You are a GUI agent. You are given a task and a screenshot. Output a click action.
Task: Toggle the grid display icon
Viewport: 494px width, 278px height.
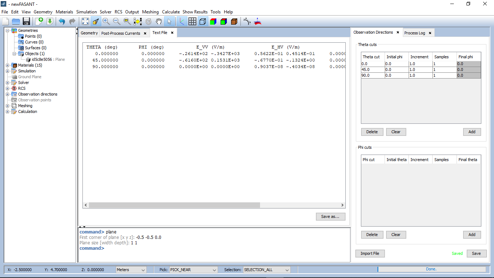(x=192, y=21)
